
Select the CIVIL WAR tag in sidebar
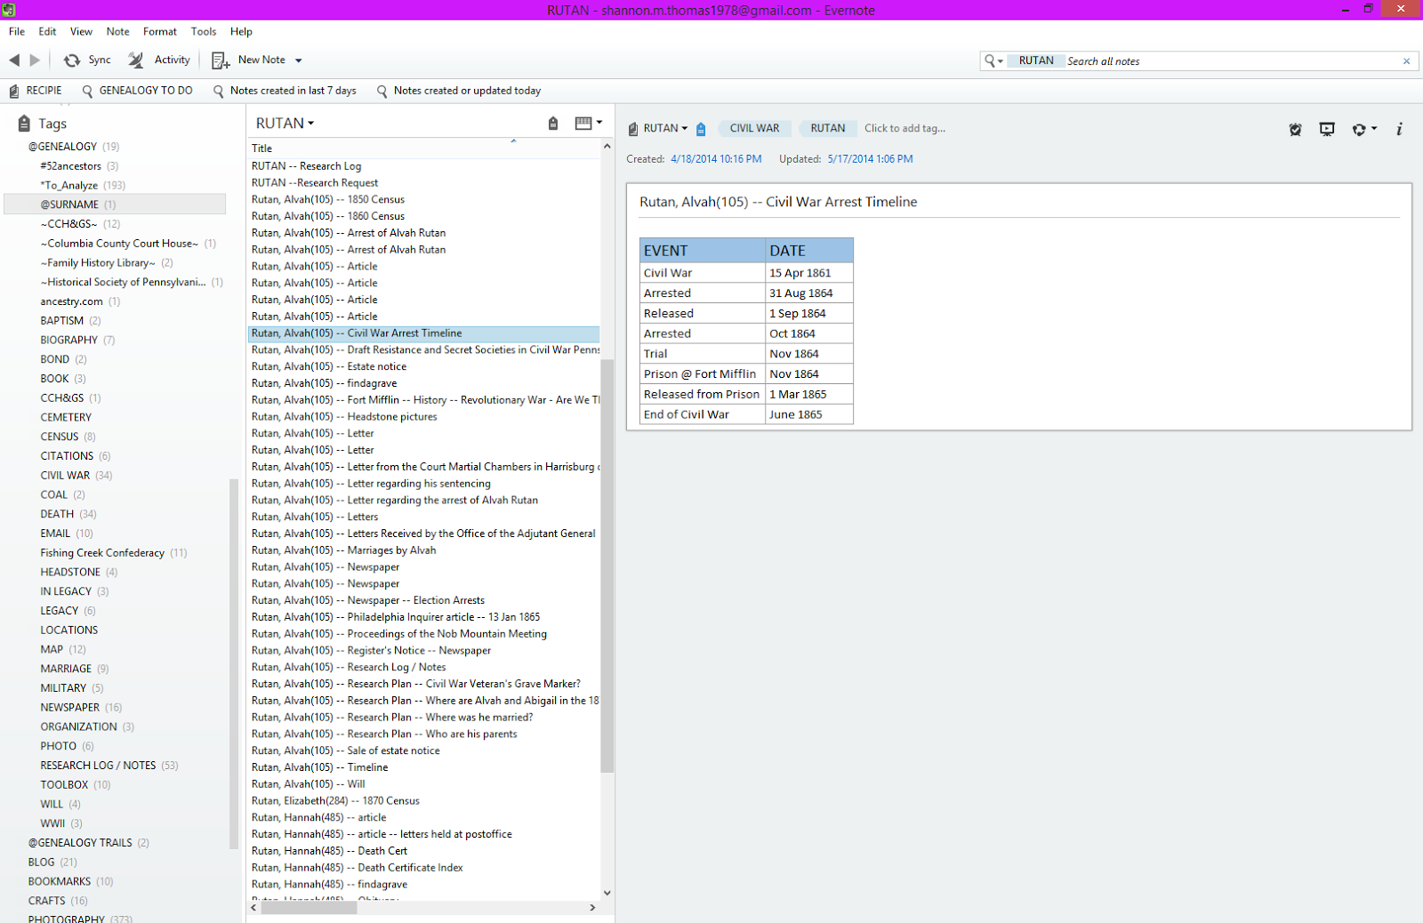[65, 476]
